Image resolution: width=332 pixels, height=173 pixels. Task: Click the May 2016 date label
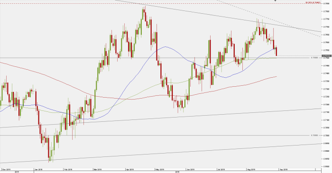click(x=160, y=169)
